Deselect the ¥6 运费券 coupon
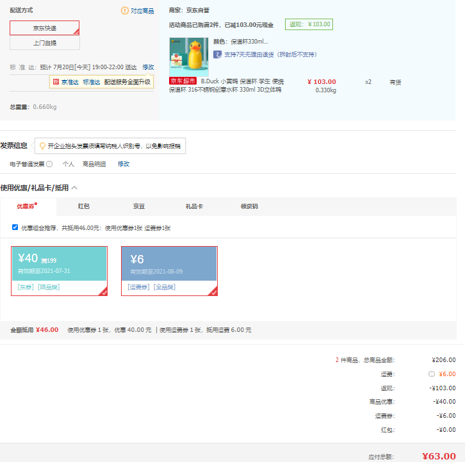 pyautogui.click(x=169, y=271)
